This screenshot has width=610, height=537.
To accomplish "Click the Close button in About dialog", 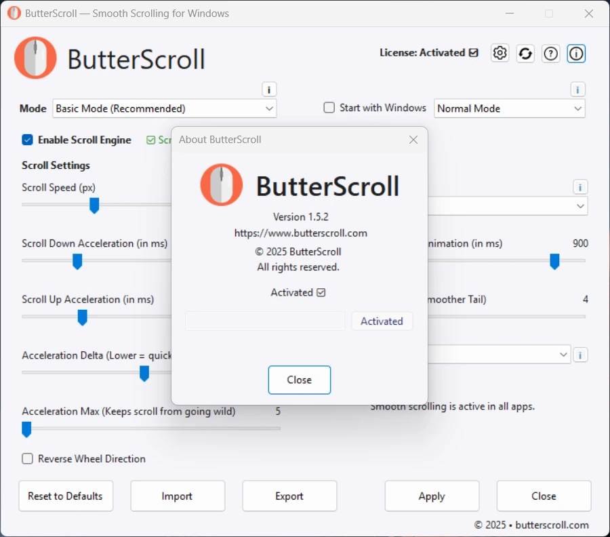I will [299, 380].
